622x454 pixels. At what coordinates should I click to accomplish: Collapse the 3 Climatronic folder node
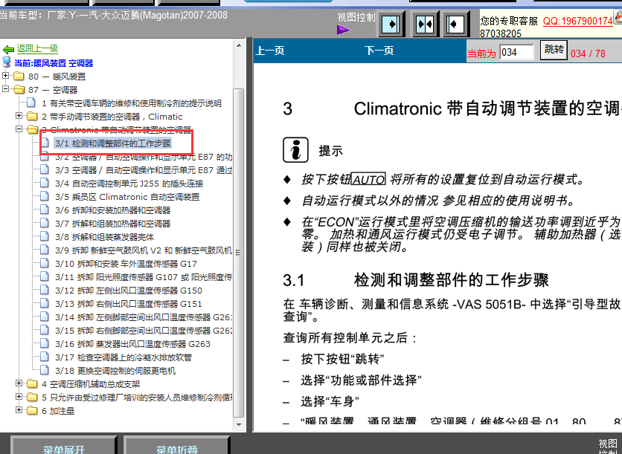pyautogui.click(x=19, y=129)
